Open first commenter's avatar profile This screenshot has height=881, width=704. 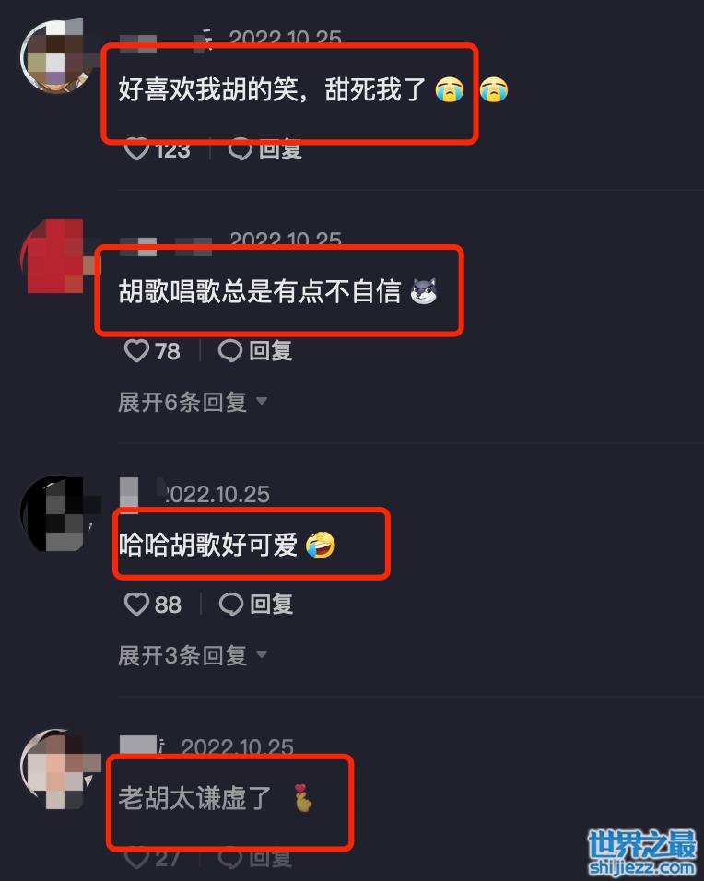55,55
